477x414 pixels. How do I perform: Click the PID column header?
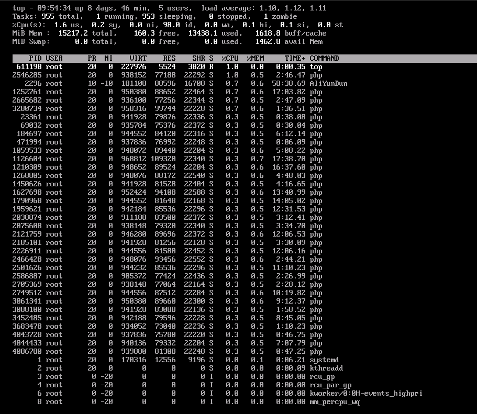35,59
